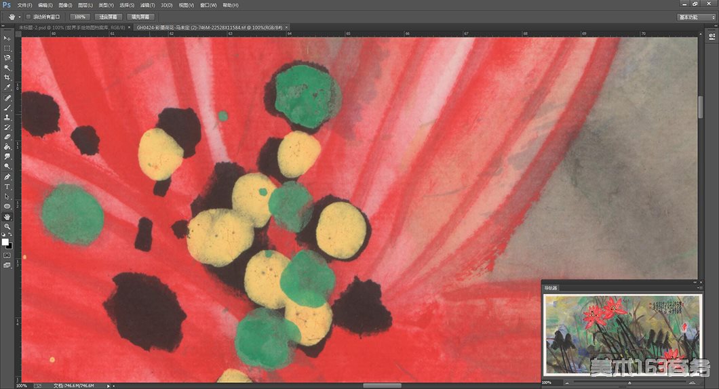The height and width of the screenshot is (389, 719).
Task: Open the Navigator panel flyout menu
Action: coord(700,288)
